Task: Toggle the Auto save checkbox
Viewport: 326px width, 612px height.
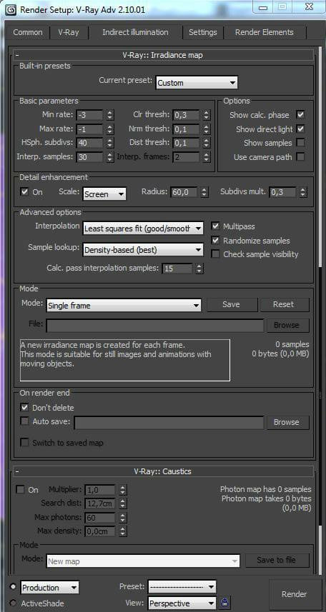Action: click(x=24, y=421)
